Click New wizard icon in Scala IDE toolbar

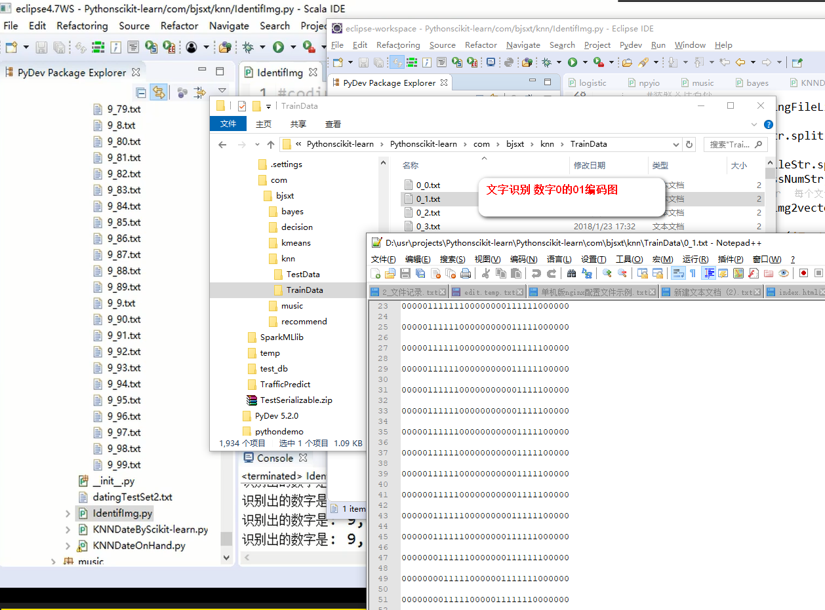pos(11,47)
